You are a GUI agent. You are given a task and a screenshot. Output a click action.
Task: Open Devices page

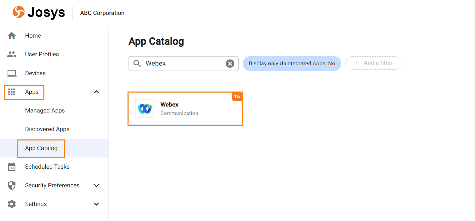[x=35, y=73]
